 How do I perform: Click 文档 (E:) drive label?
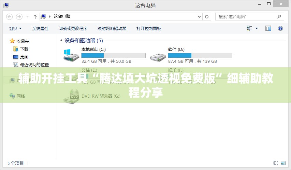(x=89, y=70)
